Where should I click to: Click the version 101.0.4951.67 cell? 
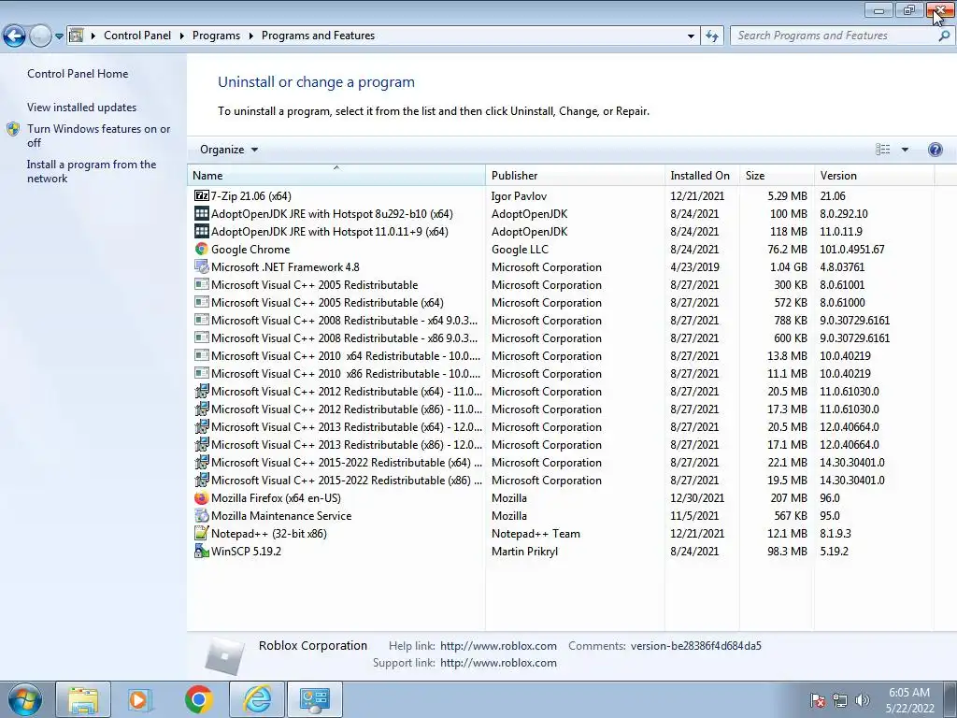click(852, 249)
